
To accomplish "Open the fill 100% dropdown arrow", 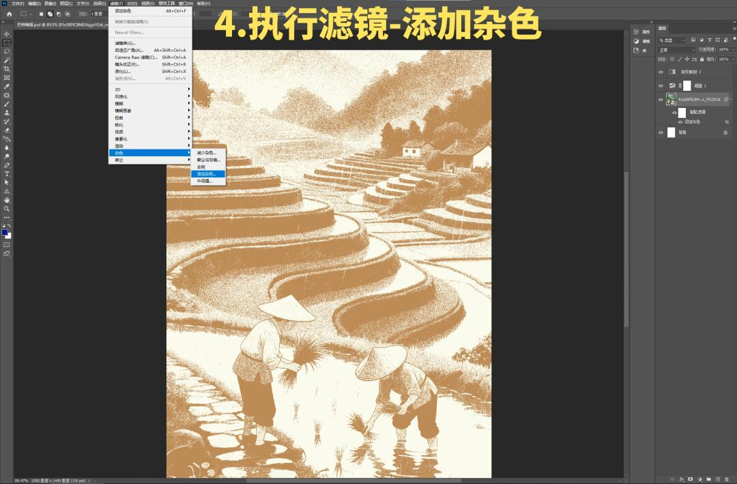I will 733,59.
